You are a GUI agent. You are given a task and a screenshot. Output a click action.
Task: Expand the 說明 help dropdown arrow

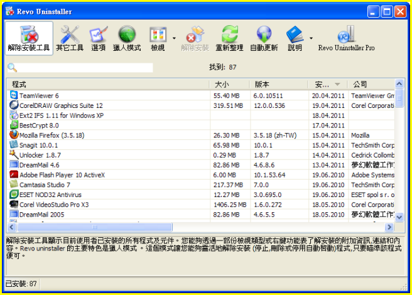point(311,39)
